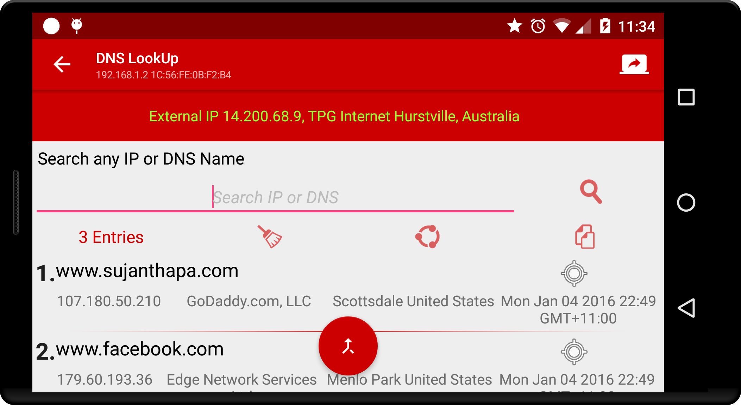This screenshot has width=741, height=405.
Task: Tap the star icon in status bar
Action: (x=515, y=26)
